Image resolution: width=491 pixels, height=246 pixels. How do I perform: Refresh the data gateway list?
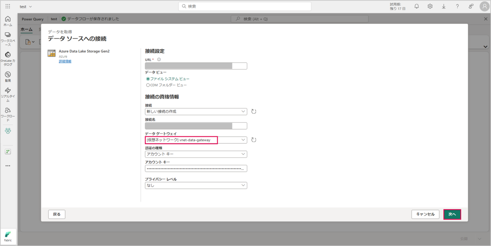(x=254, y=140)
